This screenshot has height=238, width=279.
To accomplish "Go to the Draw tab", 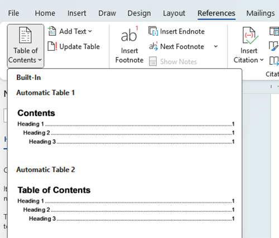I will tap(107, 13).
